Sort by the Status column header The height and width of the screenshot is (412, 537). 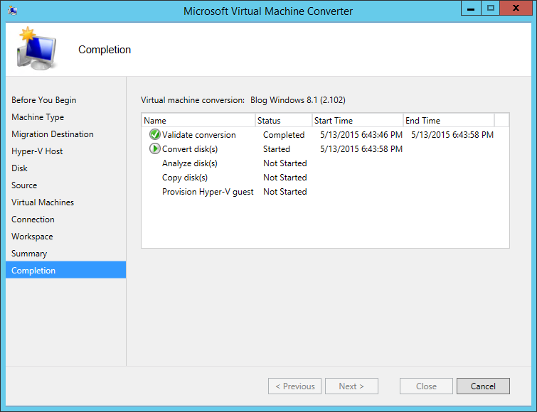pyautogui.click(x=284, y=120)
